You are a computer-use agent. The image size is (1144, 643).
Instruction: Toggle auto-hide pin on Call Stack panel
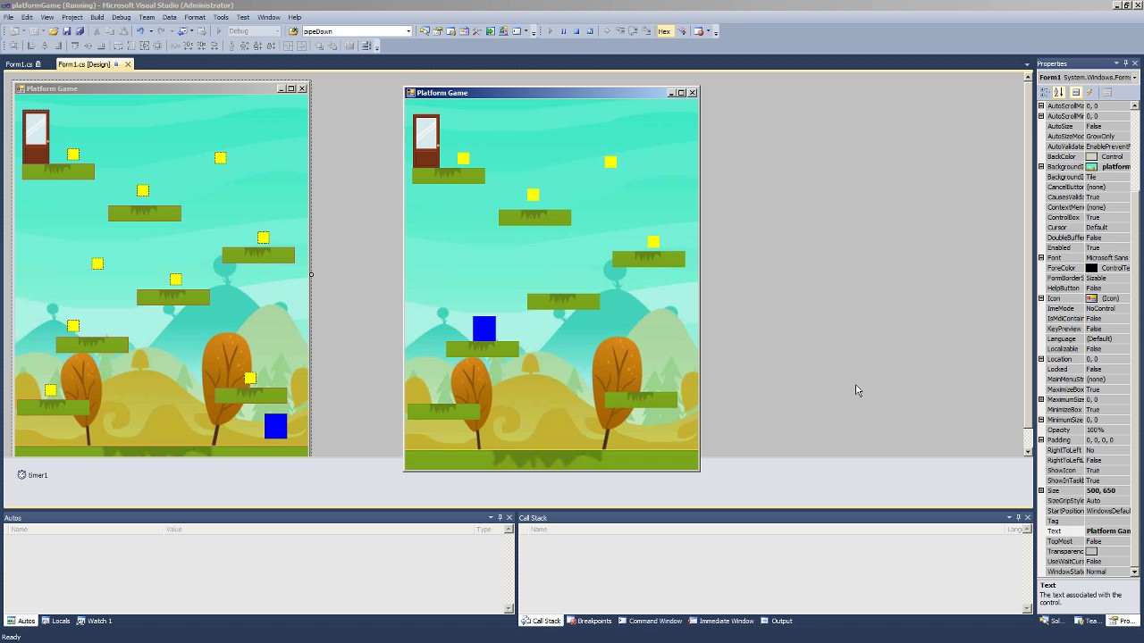click(x=1018, y=517)
